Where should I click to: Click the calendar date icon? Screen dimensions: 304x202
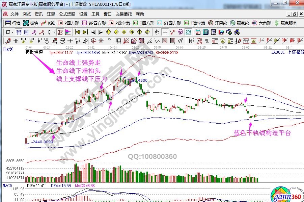pos(197,32)
